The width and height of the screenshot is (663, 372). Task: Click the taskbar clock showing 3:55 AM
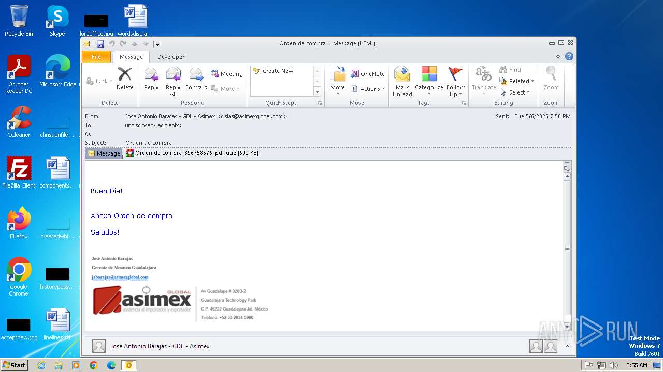pos(637,365)
